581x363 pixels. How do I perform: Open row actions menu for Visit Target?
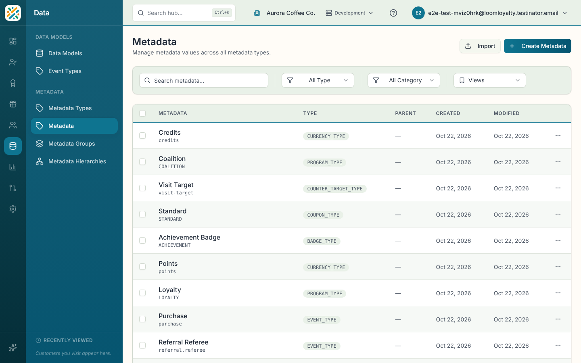pos(558,188)
